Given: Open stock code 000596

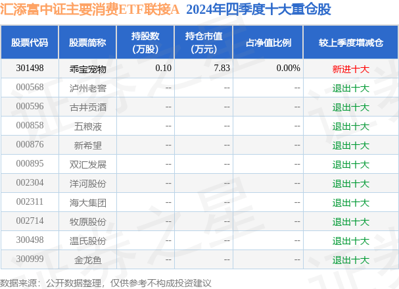Looking at the screenshot, I should tap(30, 107).
